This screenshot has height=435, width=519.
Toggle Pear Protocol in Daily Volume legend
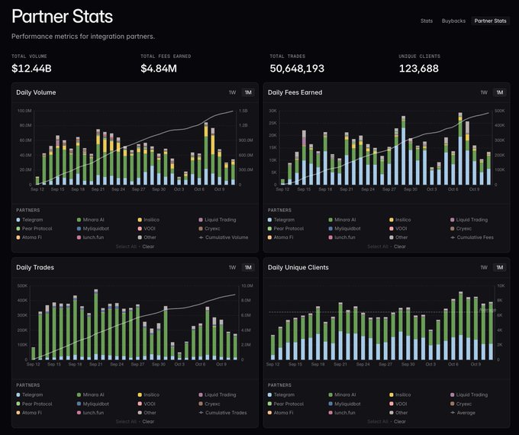34,229
